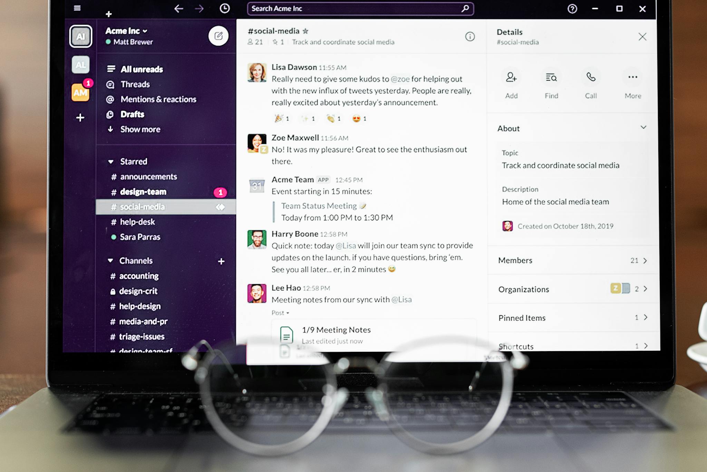Collapse the About section
707x472 pixels.
click(x=643, y=127)
